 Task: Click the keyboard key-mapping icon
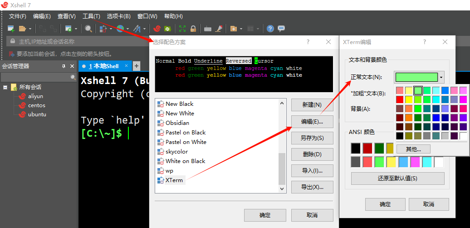click(x=208, y=29)
